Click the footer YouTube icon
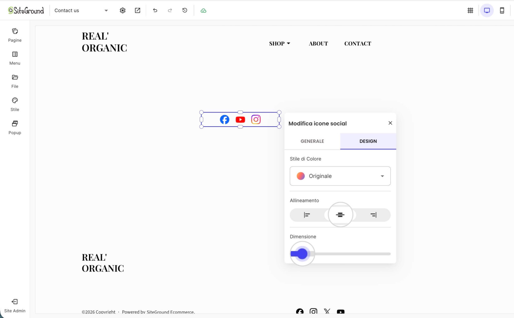Image resolution: width=514 pixels, height=318 pixels. tap(341, 311)
